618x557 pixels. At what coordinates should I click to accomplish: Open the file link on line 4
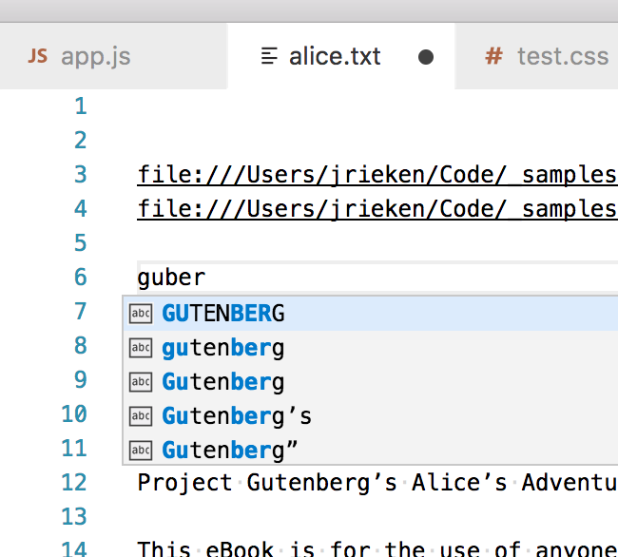(x=377, y=209)
